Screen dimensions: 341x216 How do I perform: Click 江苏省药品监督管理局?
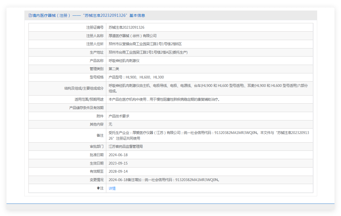click(x=126, y=147)
